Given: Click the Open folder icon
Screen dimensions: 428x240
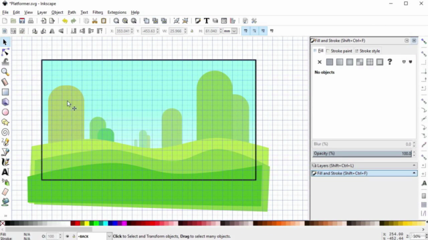Looking at the screenshot, I should [13, 21].
